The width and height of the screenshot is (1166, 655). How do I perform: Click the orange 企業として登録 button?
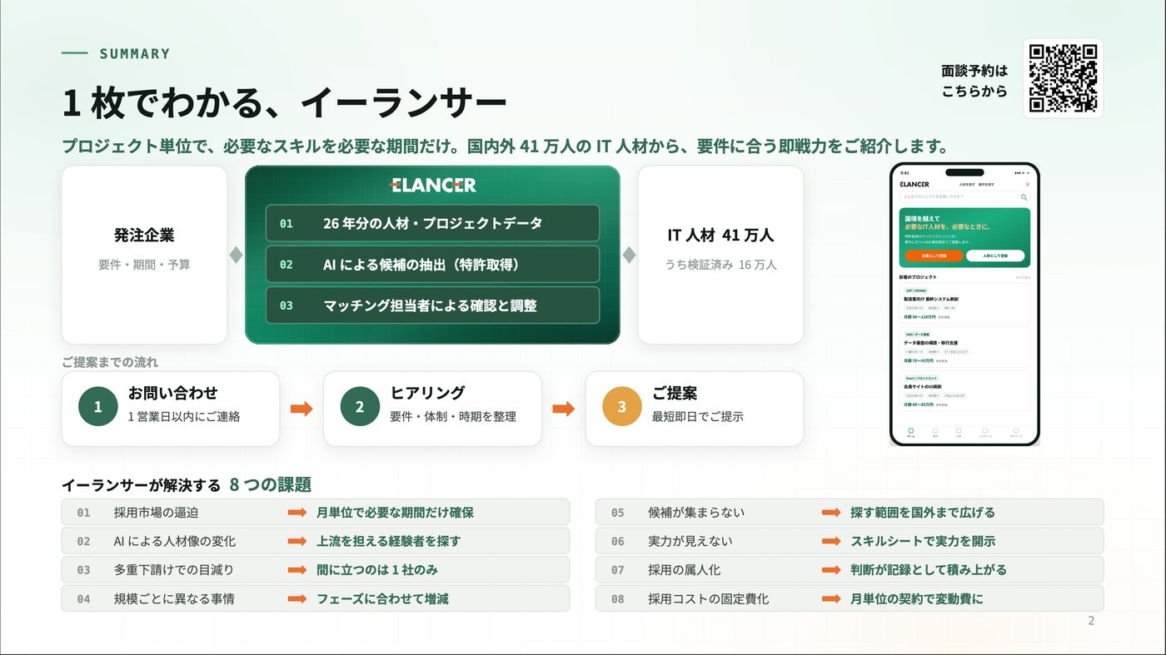point(934,256)
